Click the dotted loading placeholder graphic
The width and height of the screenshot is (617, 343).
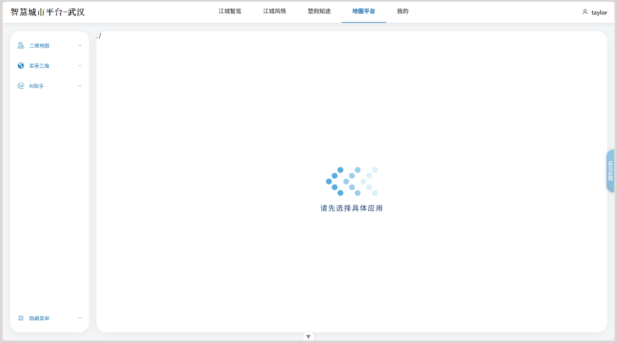[x=352, y=181]
